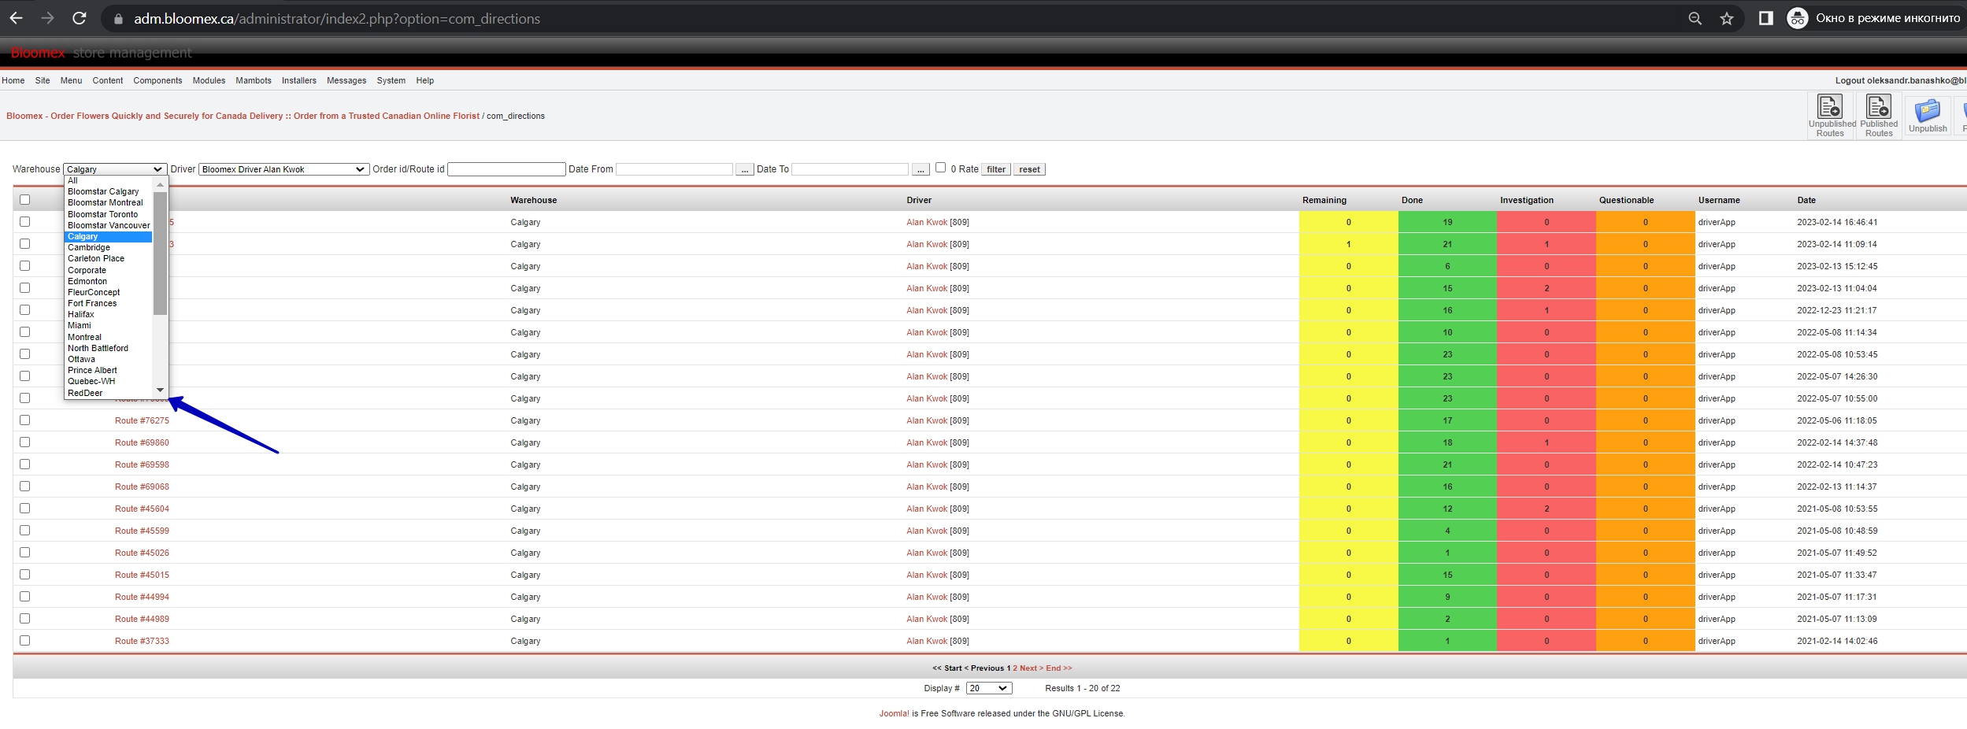
Task: Open Published Routes toolbar icon
Action: click(1879, 116)
